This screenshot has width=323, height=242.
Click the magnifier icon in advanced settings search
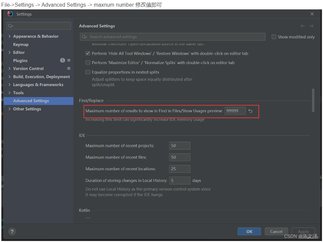click(x=84, y=37)
